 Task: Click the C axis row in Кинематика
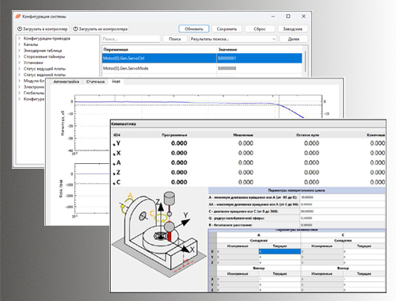click(x=248, y=182)
